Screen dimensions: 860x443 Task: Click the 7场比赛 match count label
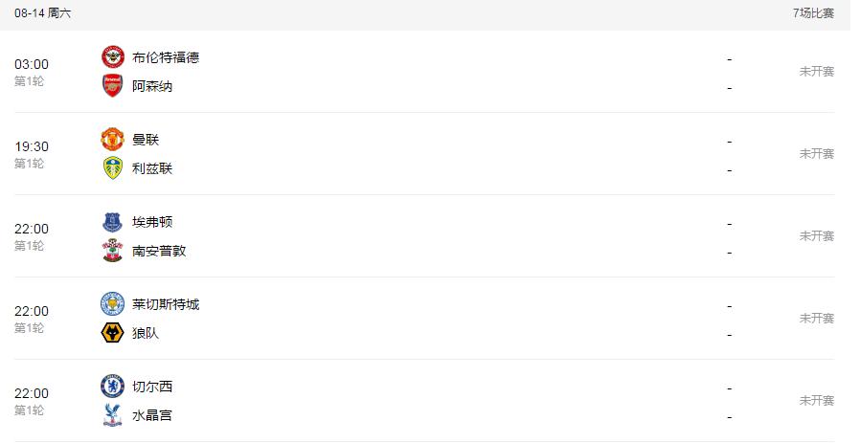pyautogui.click(x=813, y=13)
